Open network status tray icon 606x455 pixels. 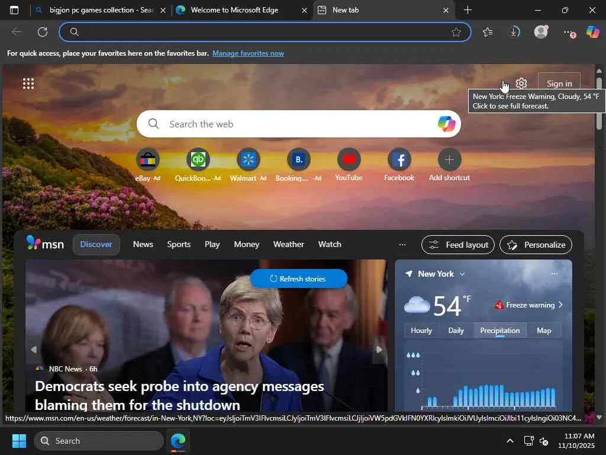click(x=528, y=441)
